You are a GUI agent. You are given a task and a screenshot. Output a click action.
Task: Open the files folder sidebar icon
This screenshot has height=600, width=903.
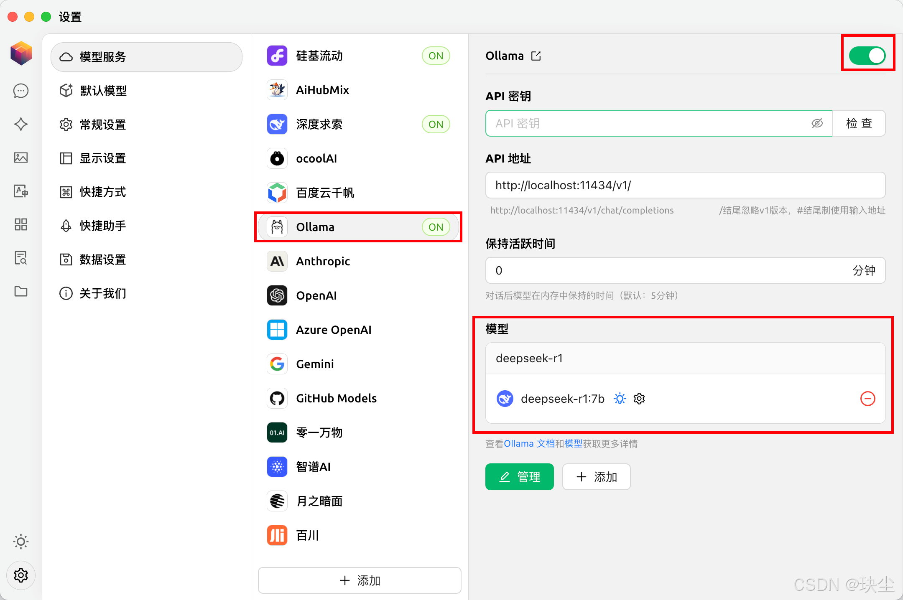21,291
